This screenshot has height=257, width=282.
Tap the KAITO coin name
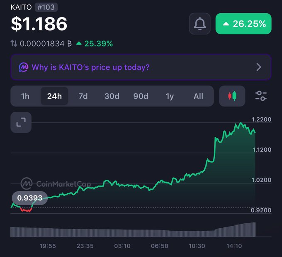[21, 7]
